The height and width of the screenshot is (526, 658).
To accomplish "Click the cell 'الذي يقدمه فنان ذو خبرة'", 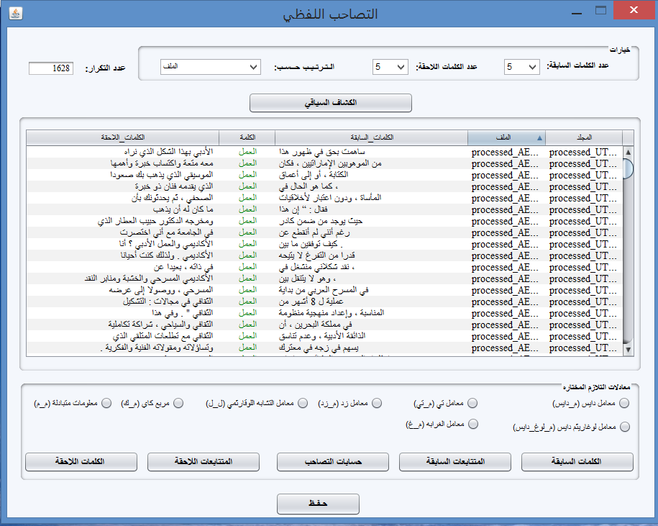I will point(122,186).
